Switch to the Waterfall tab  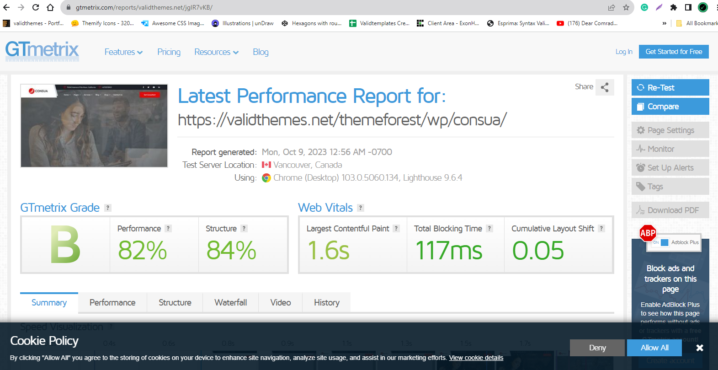click(231, 303)
